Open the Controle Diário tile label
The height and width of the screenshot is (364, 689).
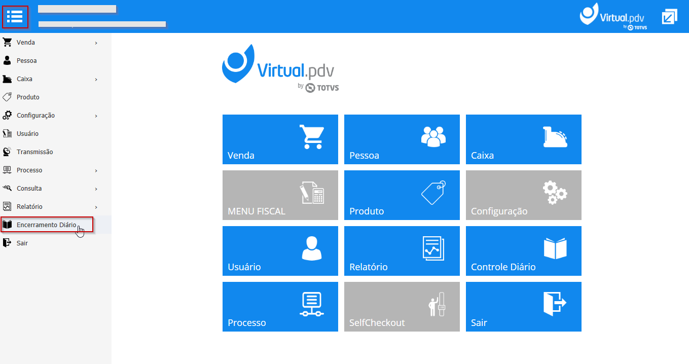pyautogui.click(x=503, y=267)
